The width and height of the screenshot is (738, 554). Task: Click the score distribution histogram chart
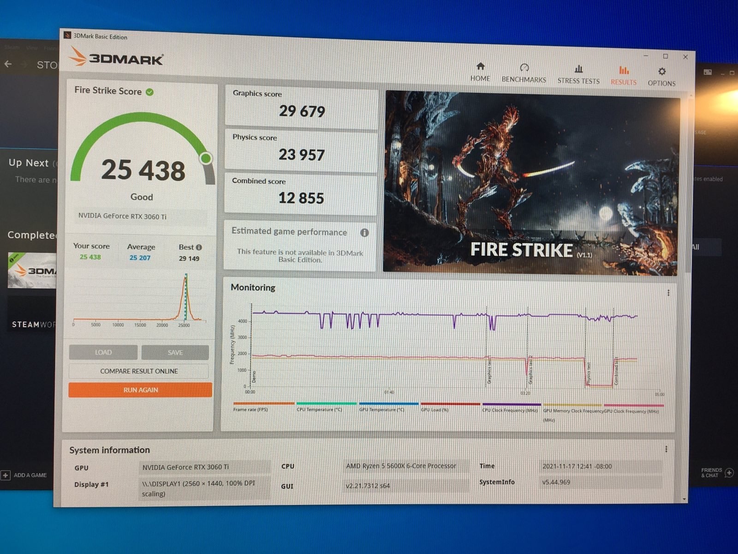[139, 299]
